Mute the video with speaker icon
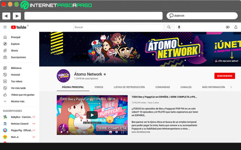241x150 pixels. [x=67, y=132]
